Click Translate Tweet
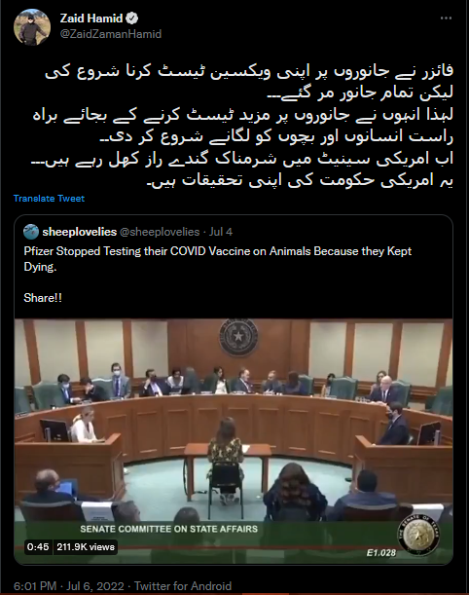This screenshot has height=595, width=469. 49,199
